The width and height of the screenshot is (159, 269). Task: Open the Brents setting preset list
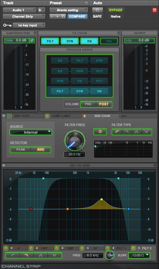click(69, 10)
